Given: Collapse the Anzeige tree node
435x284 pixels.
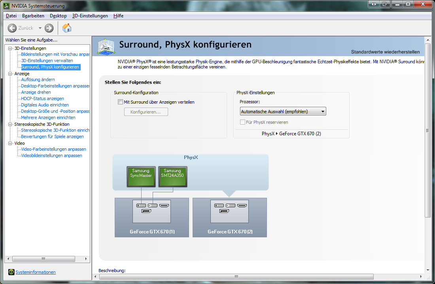Looking at the screenshot, I should pyautogui.click(x=10, y=74).
